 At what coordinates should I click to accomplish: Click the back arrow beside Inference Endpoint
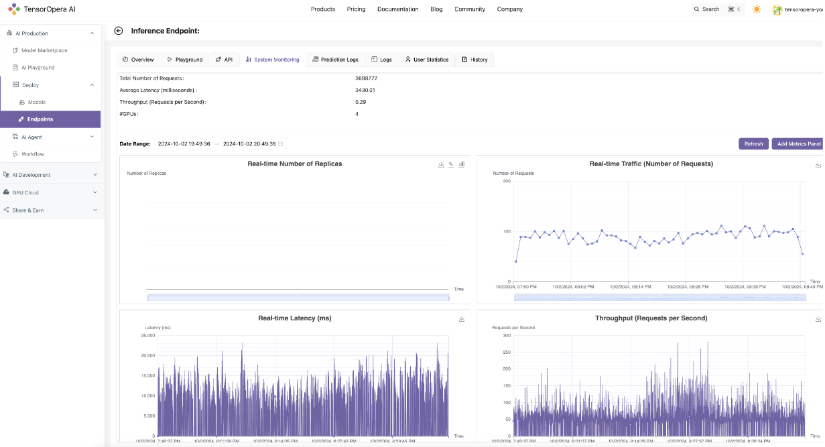(x=118, y=30)
